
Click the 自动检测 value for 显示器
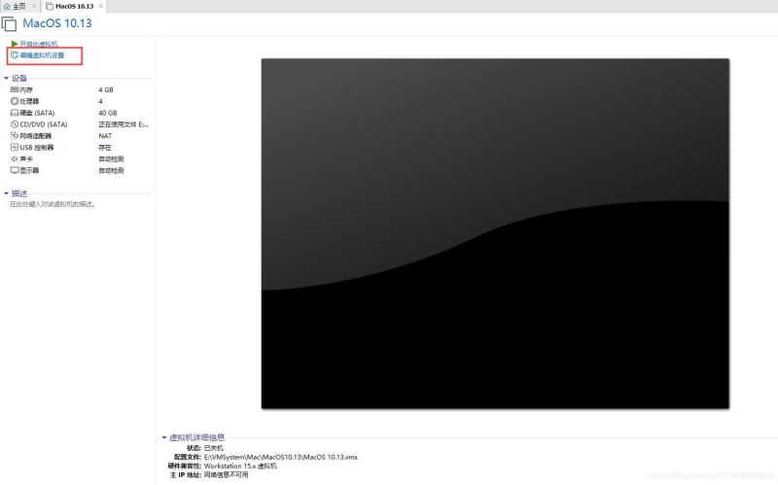(x=111, y=171)
